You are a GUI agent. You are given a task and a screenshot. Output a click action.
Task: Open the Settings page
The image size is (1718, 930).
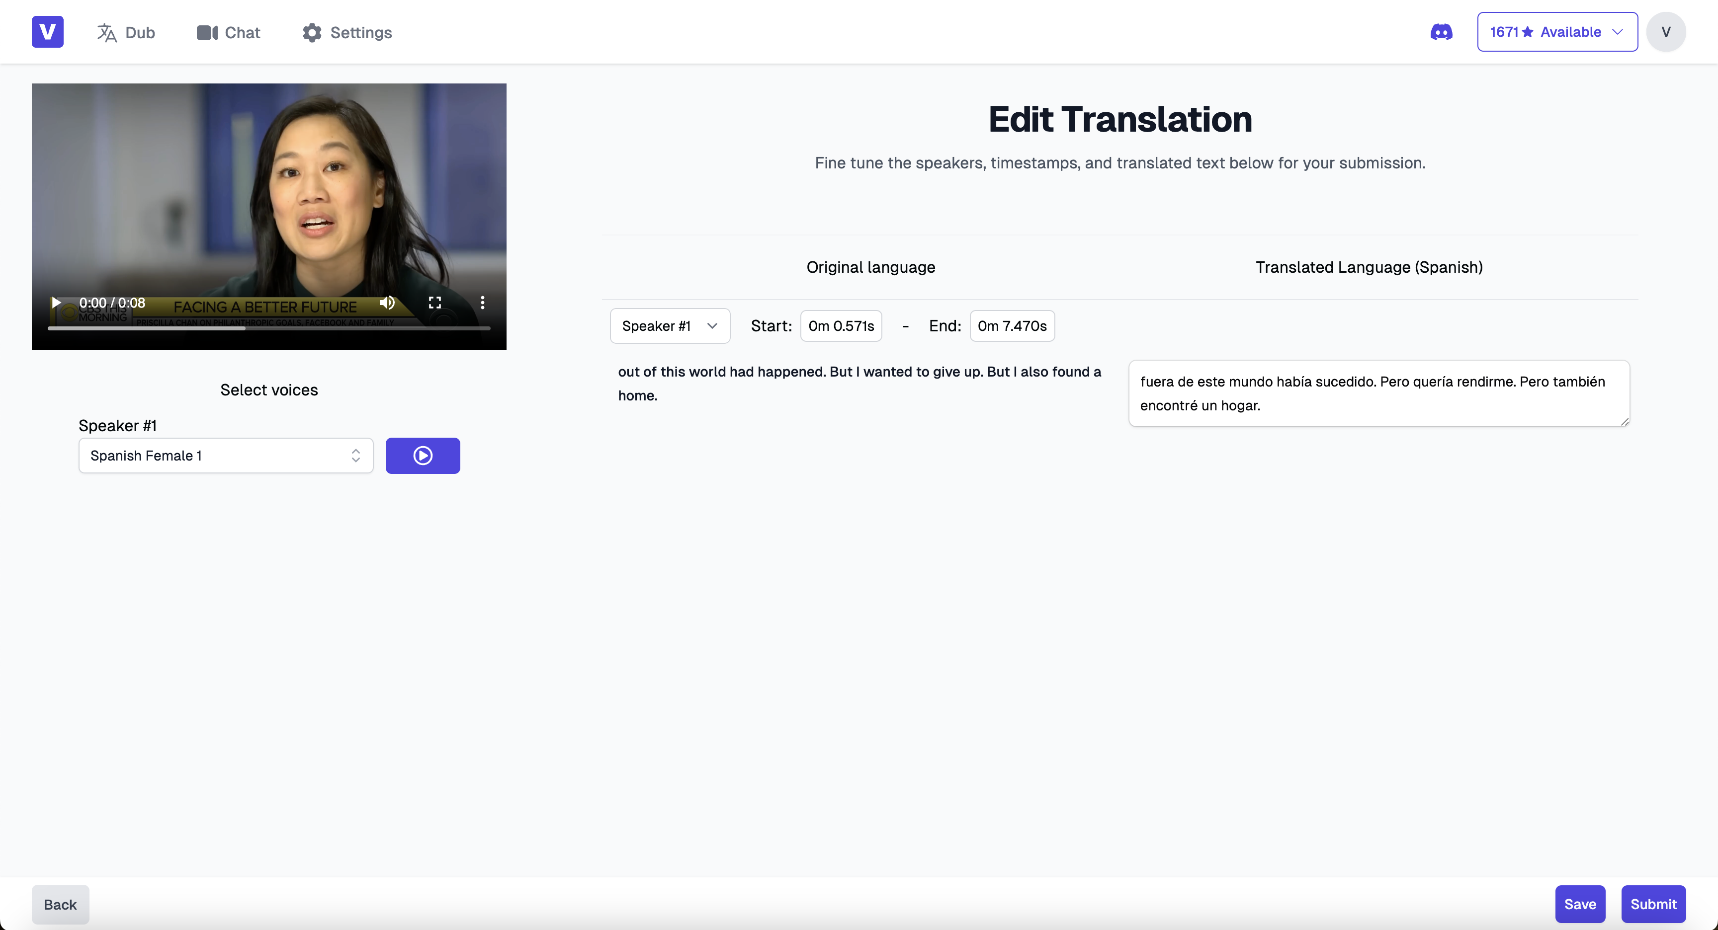347,32
